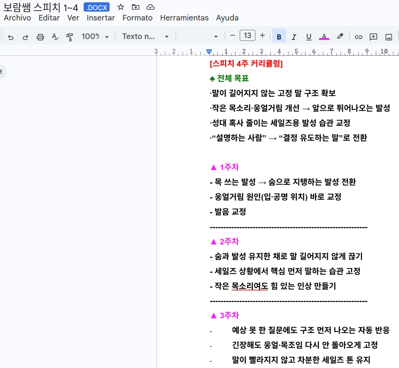399x368 pixels.
Task: Click the red heading [스피치 4주 커리큘럼]
Action: click(246, 63)
